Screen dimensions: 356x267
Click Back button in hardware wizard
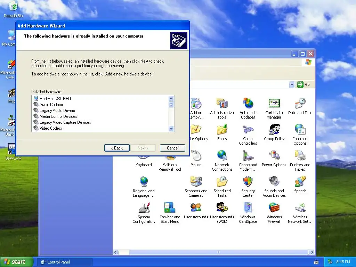coord(117,148)
